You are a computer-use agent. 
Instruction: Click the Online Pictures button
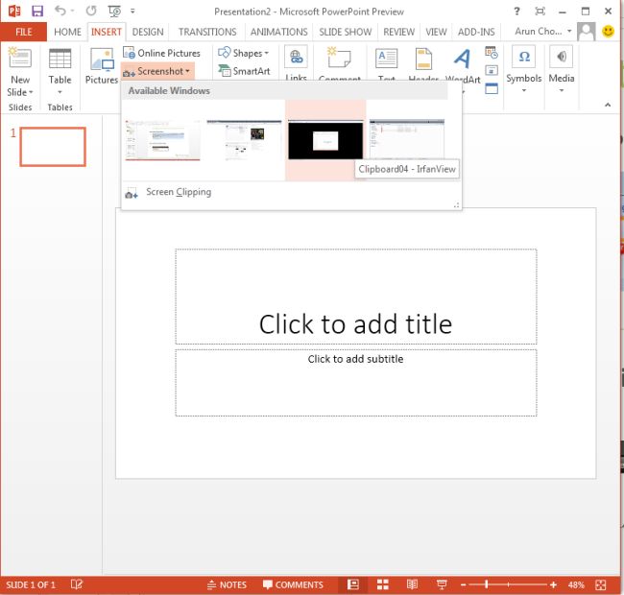(x=161, y=53)
